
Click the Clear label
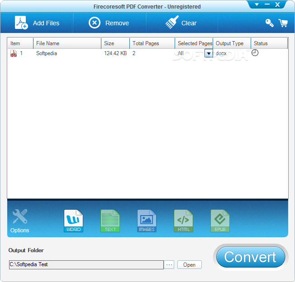click(189, 23)
